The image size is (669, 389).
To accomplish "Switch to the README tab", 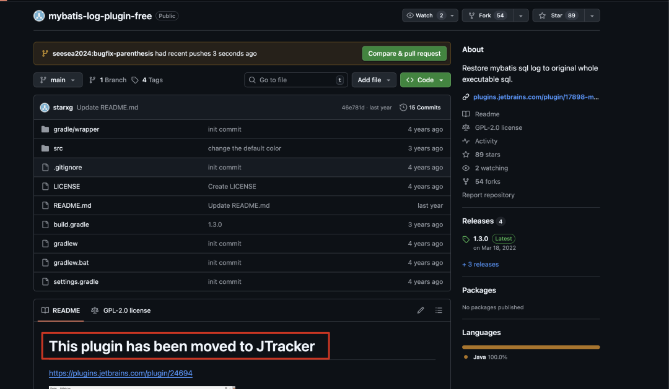I will click(x=61, y=310).
